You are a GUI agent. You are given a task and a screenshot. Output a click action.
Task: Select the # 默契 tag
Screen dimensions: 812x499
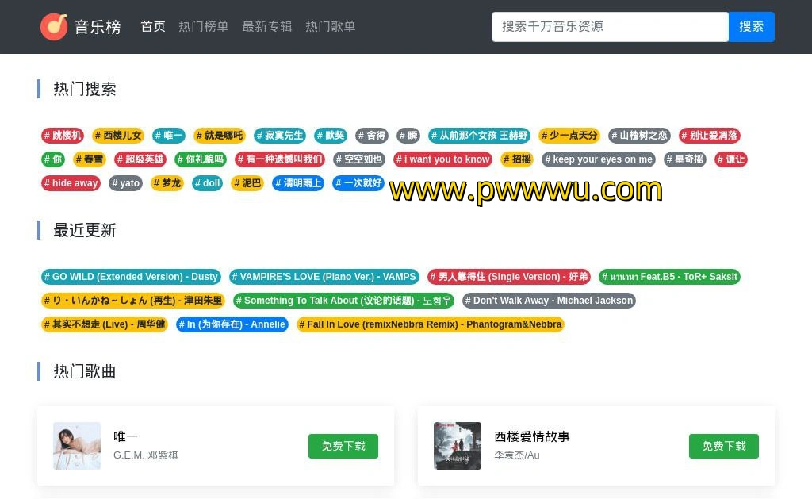click(x=331, y=135)
